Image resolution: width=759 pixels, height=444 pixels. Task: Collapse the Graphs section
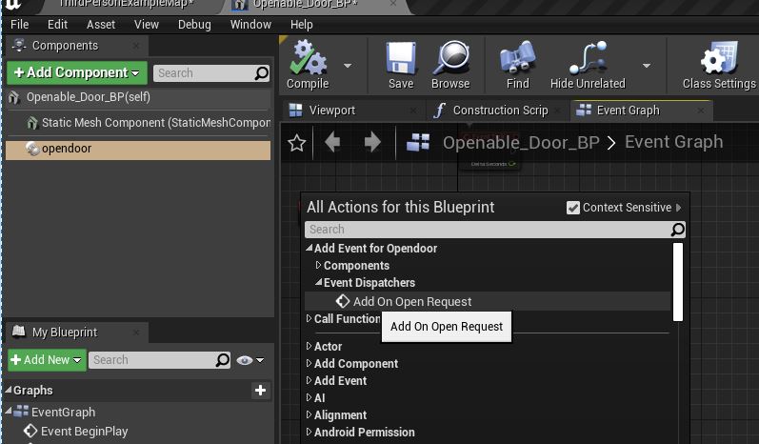8,390
